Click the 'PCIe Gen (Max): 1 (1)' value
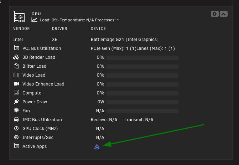Image resolution: width=239 pixels, height=165 pixels. pos(113,48)
